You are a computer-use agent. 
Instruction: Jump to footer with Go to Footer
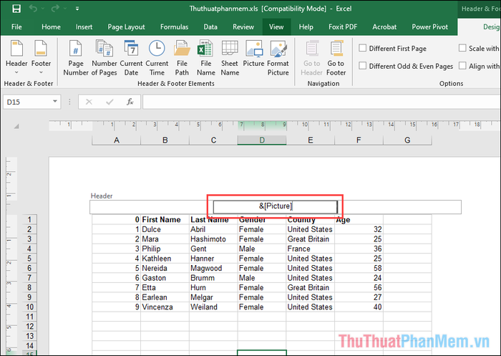click(336, 57)
